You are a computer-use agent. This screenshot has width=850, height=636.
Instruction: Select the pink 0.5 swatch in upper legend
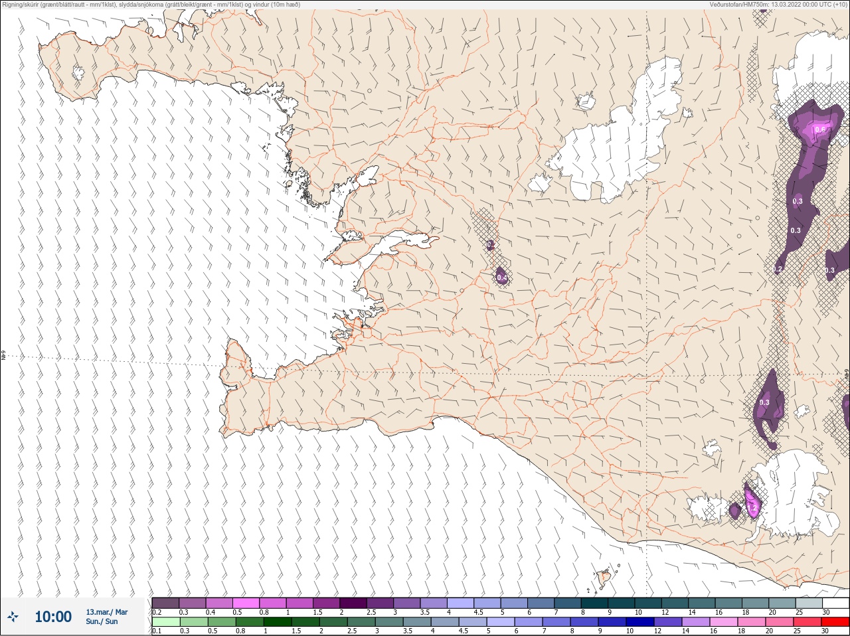click(x=246, y=603)
